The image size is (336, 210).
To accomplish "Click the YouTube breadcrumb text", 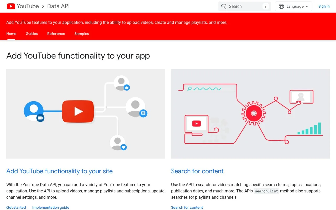I will [28, 6].
